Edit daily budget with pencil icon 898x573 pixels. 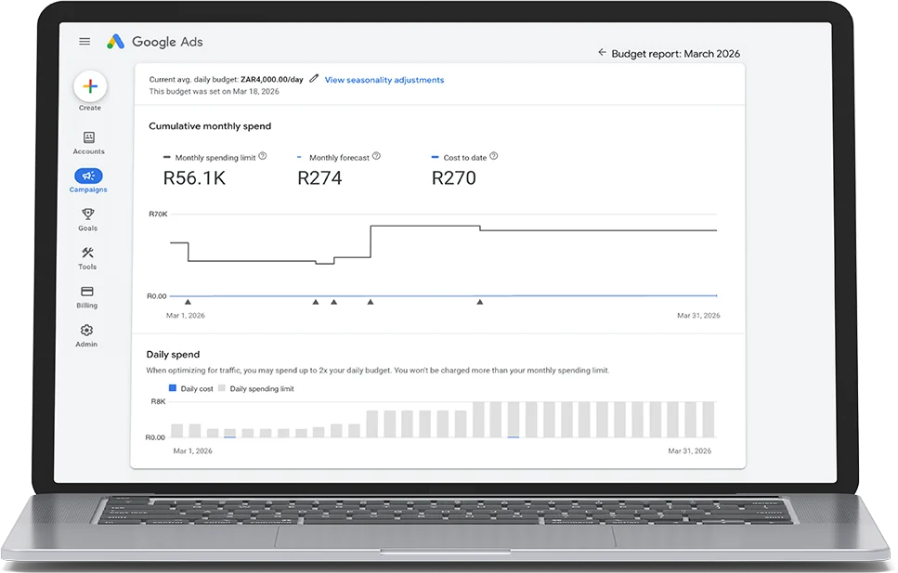[x=314, y=79]
